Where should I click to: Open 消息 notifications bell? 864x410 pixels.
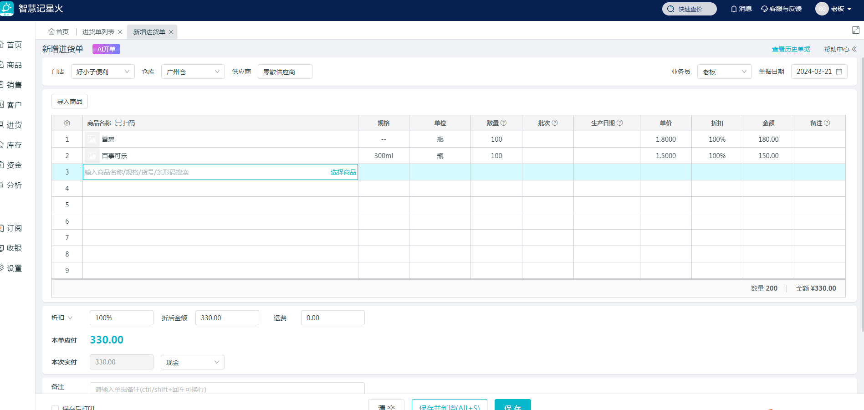pyautogui.click(x=741, y=9)
